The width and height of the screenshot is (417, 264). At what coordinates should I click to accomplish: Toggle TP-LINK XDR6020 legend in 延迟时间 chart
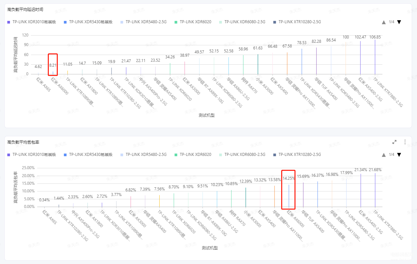tap(193, 22)
